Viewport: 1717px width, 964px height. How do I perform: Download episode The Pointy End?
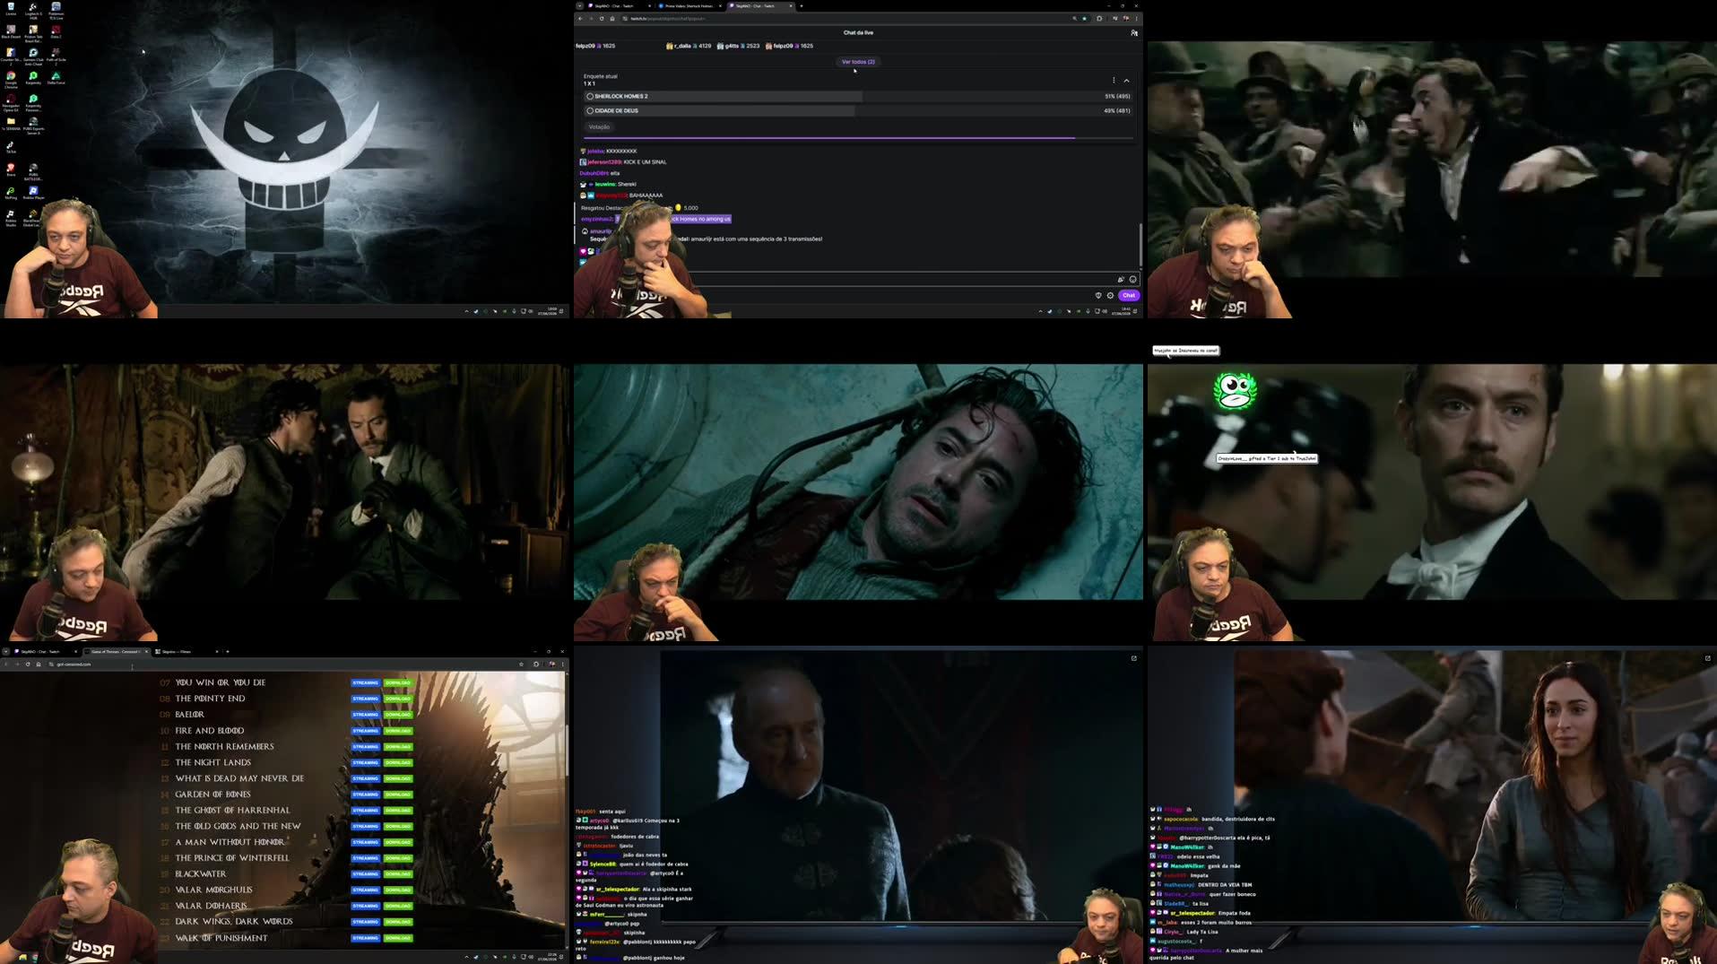point(398,699)
